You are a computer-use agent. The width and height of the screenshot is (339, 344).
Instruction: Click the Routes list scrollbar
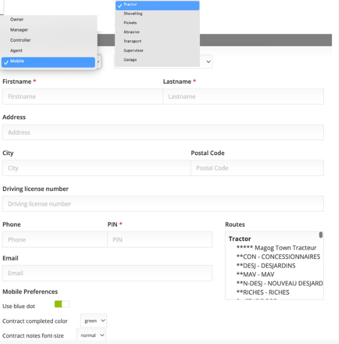click(321, 235)
